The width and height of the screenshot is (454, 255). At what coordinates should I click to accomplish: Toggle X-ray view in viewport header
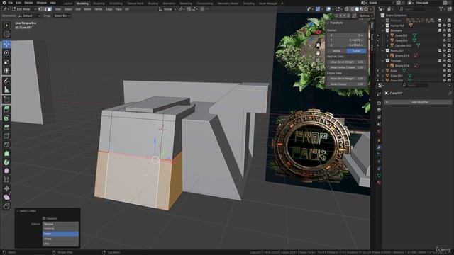point(347,9)
